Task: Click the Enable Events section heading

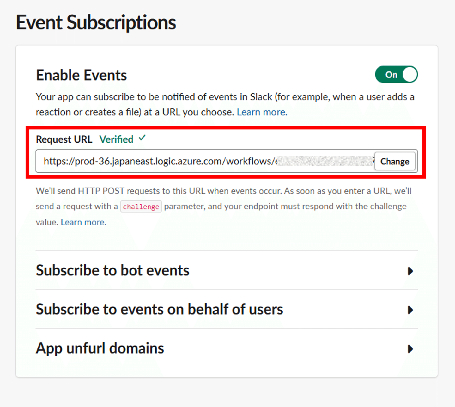Action: [81, 75]
